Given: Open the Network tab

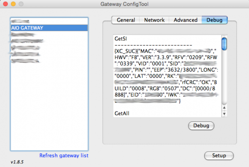Looking at the screenshot, I should point(154,20).
